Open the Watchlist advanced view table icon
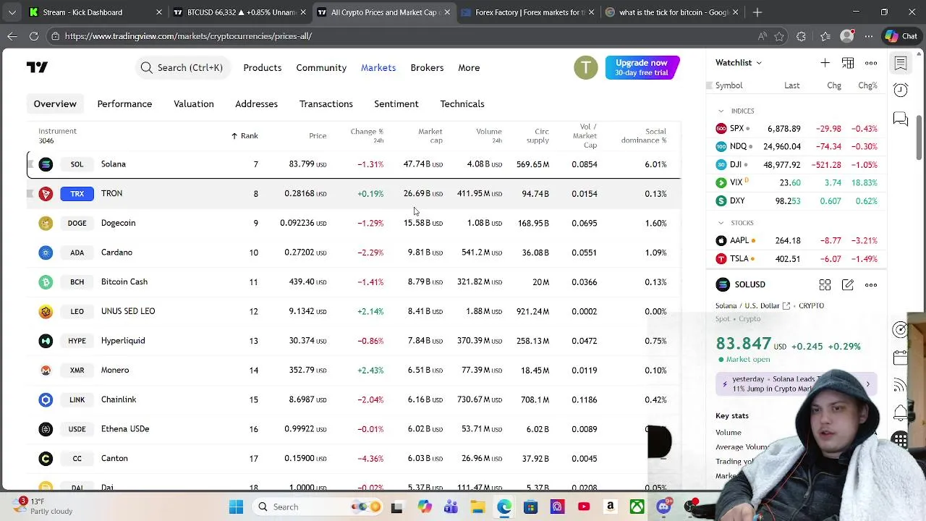926x521 pixels. (848, 63)
